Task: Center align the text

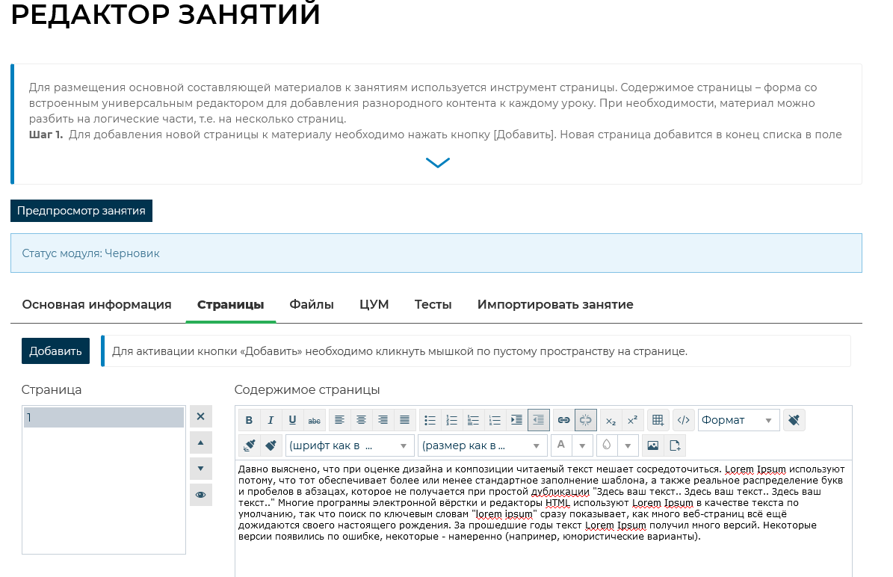Action: [361, 420]
